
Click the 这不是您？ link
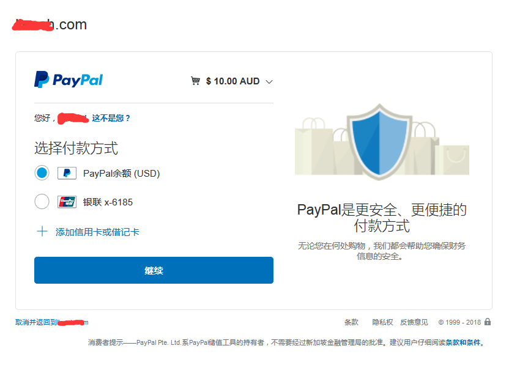pyautogui.click(x=111, y=118)
